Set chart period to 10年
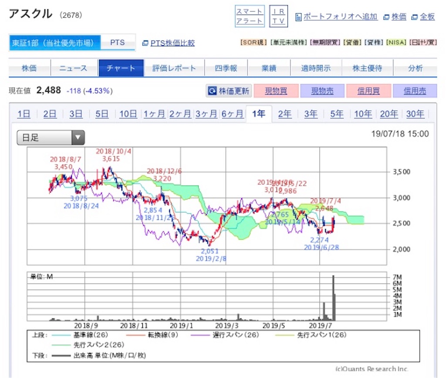The height and width of the screenshot is (378, 446). [x=363, y=114]
